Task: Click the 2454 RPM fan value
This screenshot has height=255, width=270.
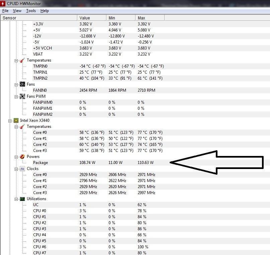Action: (88, 90)
